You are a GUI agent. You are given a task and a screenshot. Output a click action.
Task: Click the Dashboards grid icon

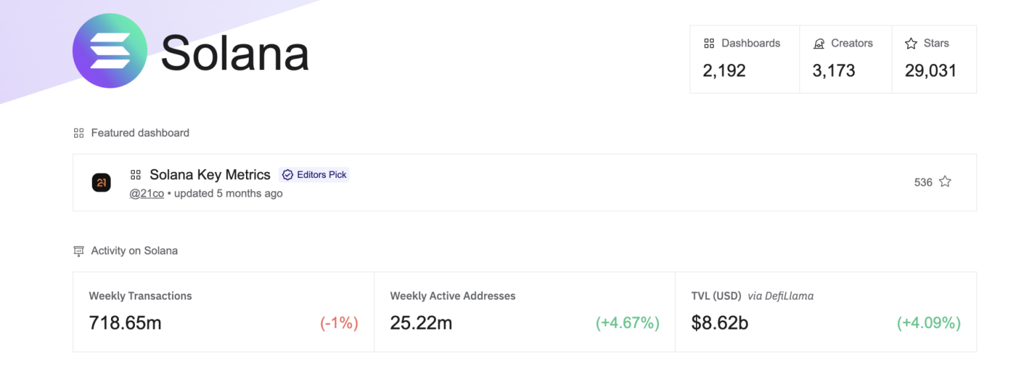click(709, 44)
